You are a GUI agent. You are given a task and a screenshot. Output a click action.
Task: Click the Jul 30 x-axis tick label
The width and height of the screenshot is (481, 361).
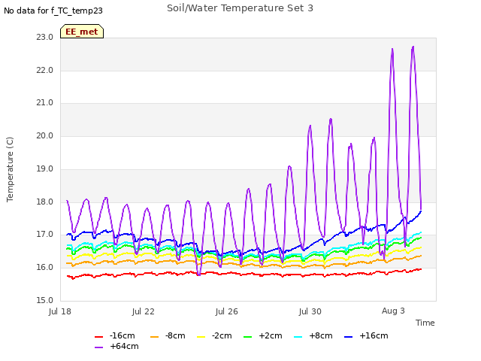point(310,311)
